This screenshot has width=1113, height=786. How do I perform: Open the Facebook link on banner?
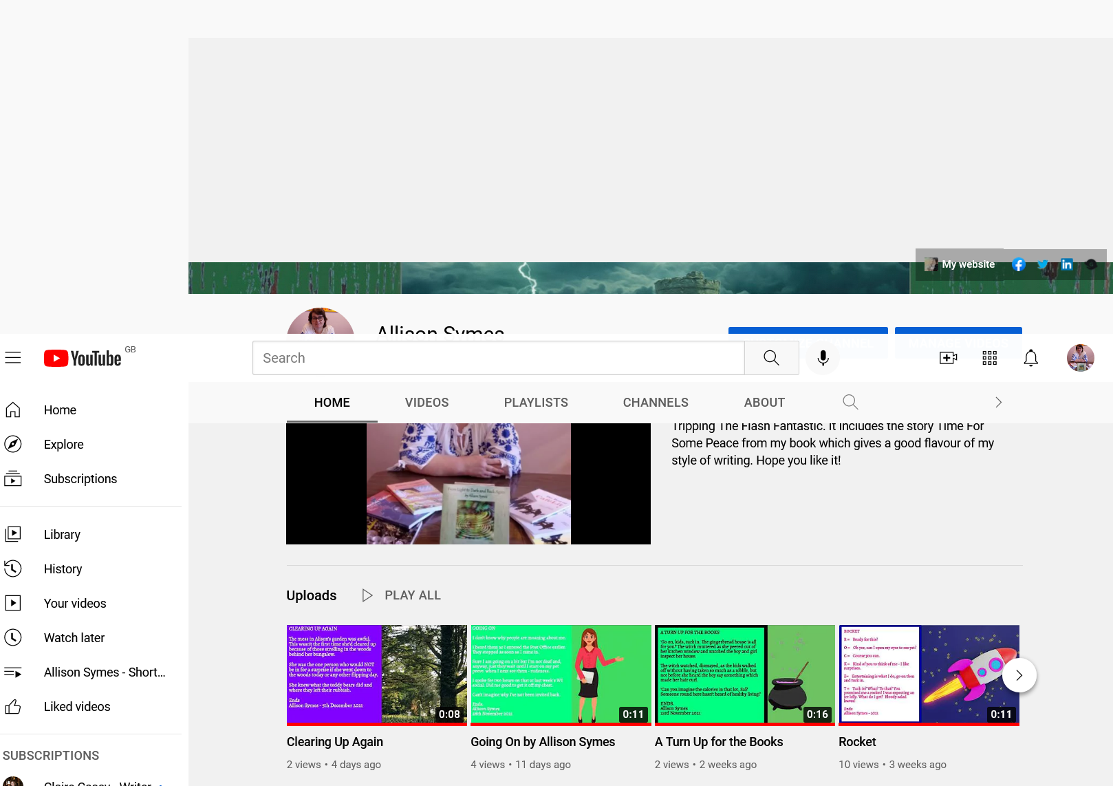coord(1019,264)
